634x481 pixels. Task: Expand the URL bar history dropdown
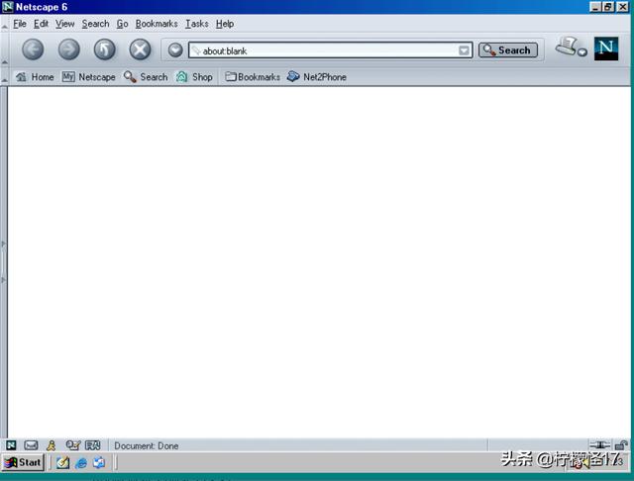pos(465,50)
